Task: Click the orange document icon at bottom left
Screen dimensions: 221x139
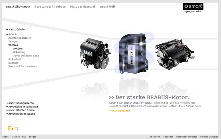Action: [x=10, y=128]
